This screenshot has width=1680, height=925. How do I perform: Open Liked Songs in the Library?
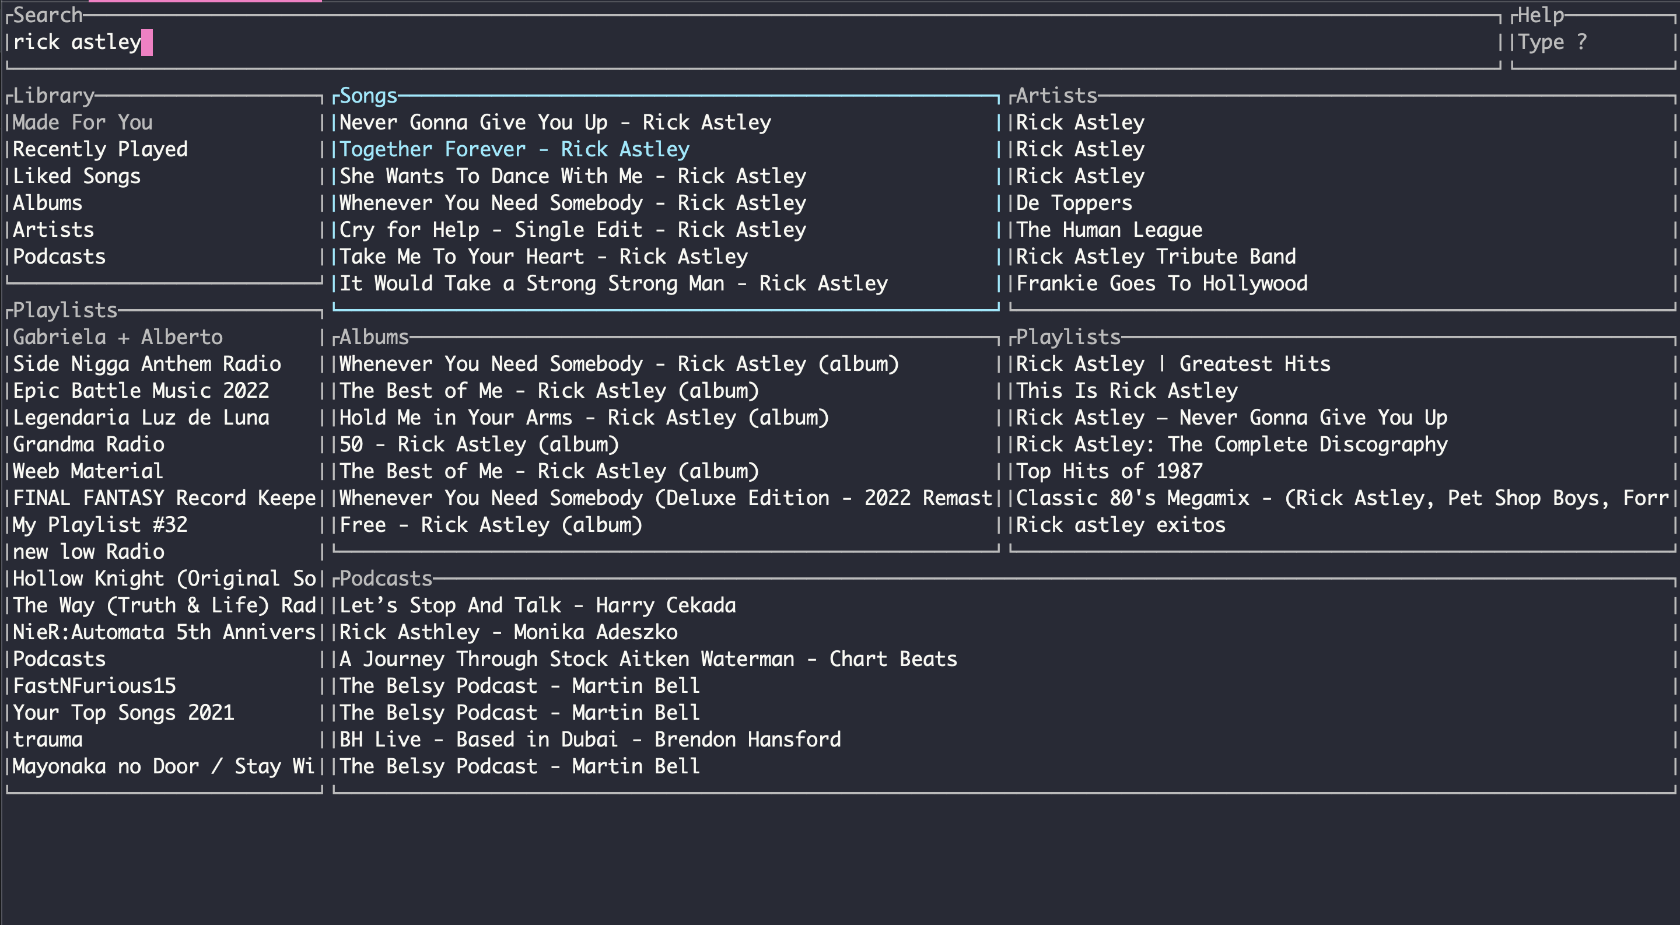[76, 176]
